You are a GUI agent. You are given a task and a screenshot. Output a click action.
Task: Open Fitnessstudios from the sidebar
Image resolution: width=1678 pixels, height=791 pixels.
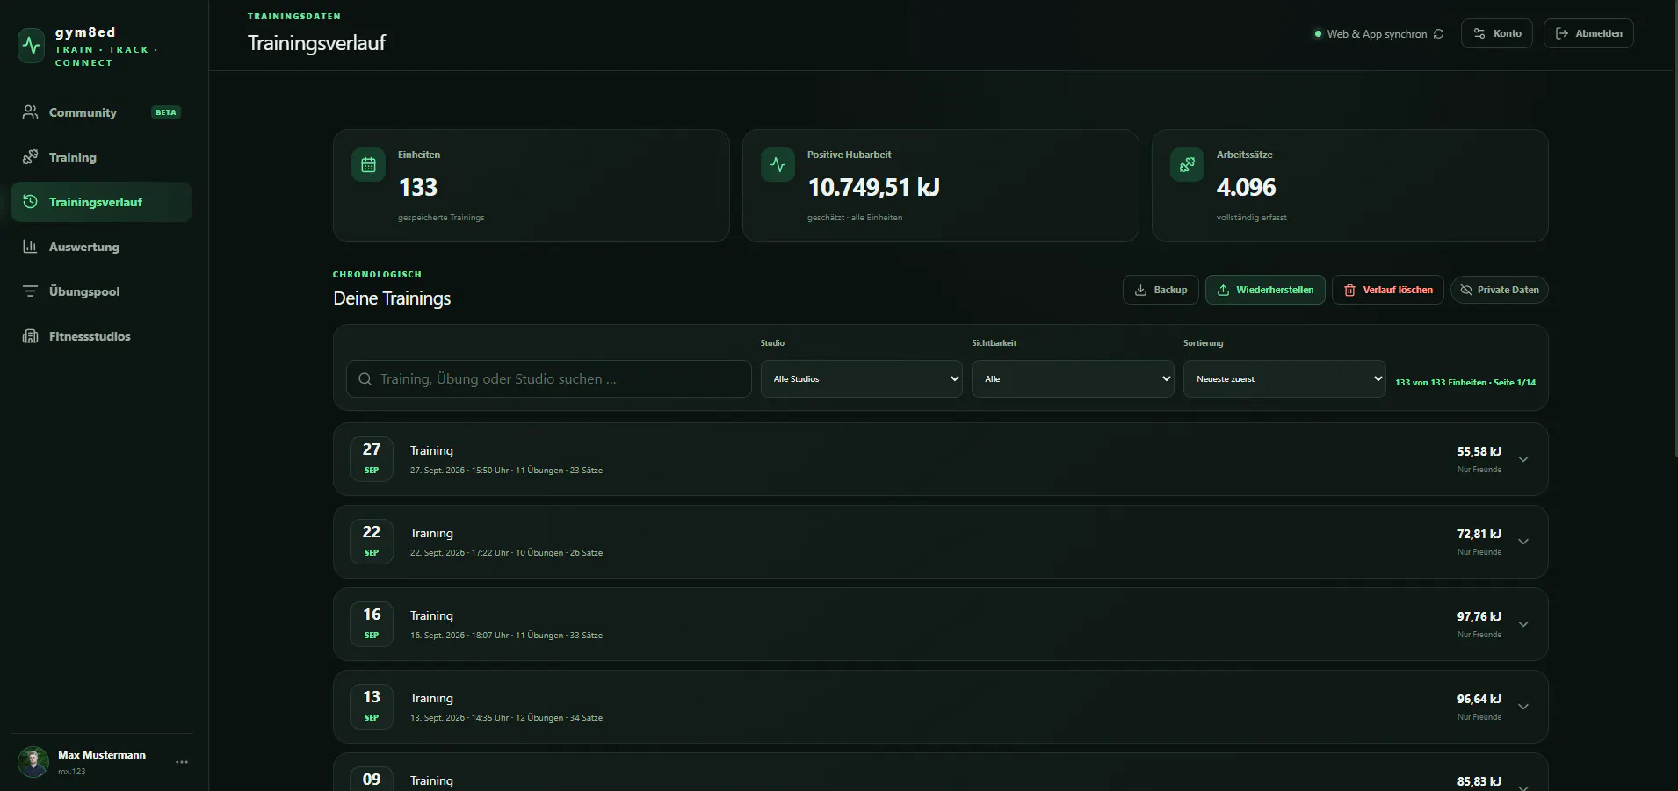pyautogui.click(x=101, y=336)
